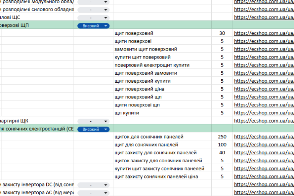
Task: Select keyword cell 'щит поверховий щп'
Action: 162,97
